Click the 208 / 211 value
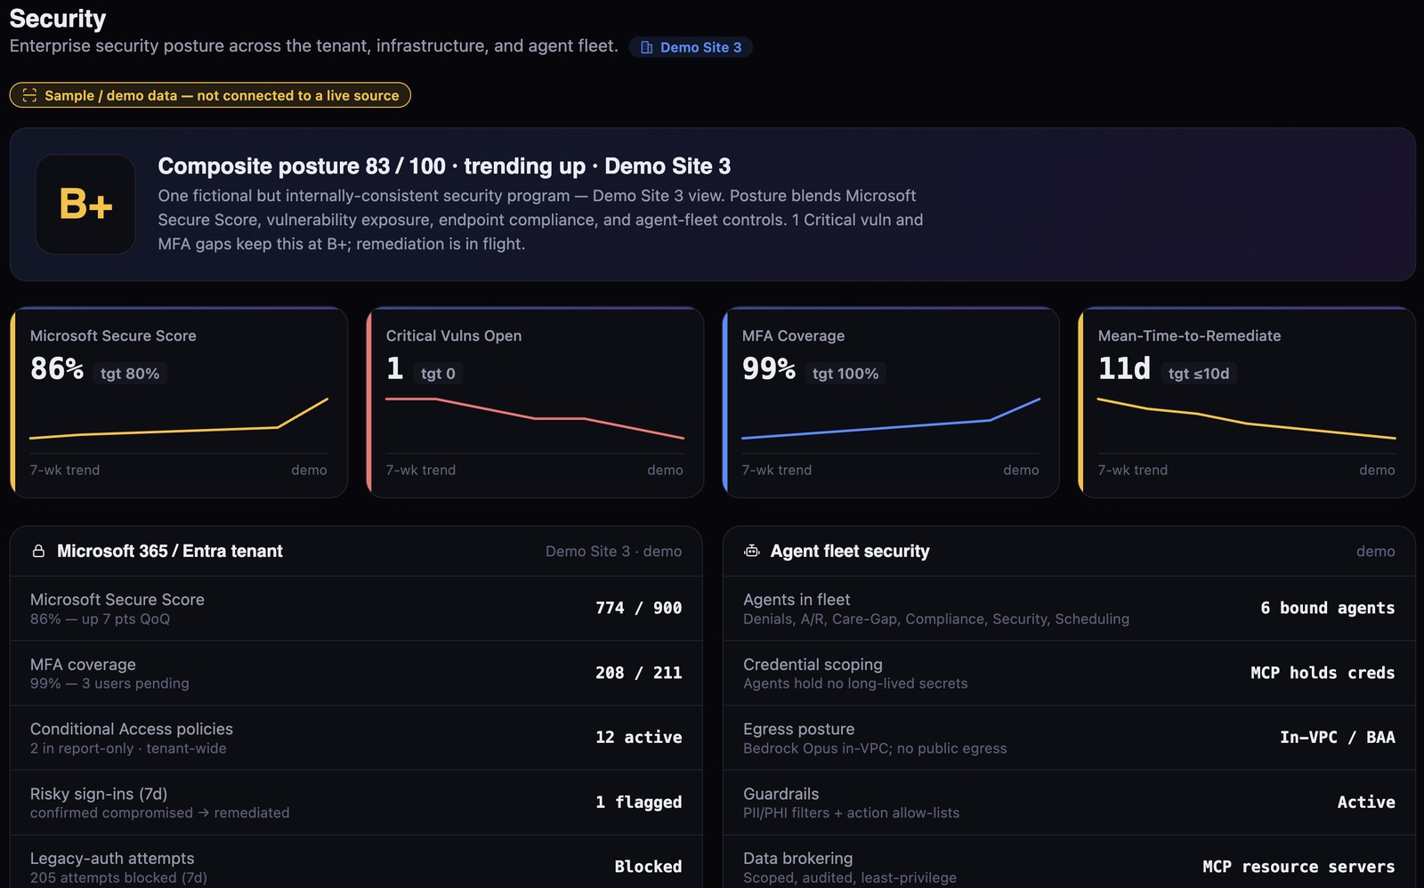The image size is (1424, 888). [x=639, y=673]
